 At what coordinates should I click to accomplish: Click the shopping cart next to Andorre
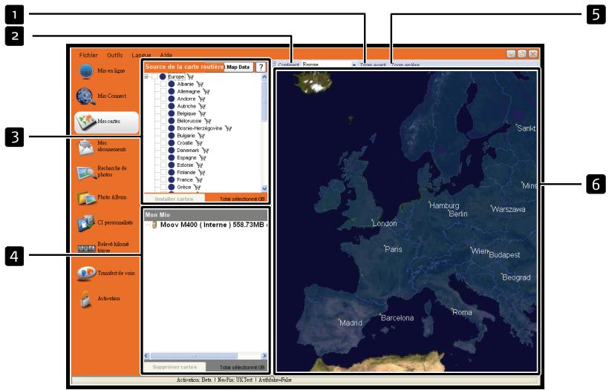tap(201, 99)
